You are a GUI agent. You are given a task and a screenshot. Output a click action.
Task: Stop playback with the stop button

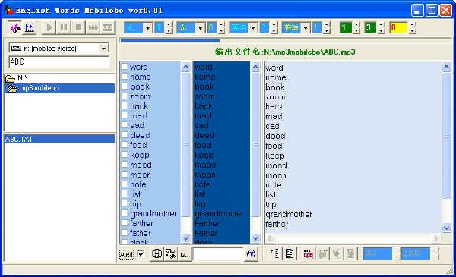pos(78,28)
